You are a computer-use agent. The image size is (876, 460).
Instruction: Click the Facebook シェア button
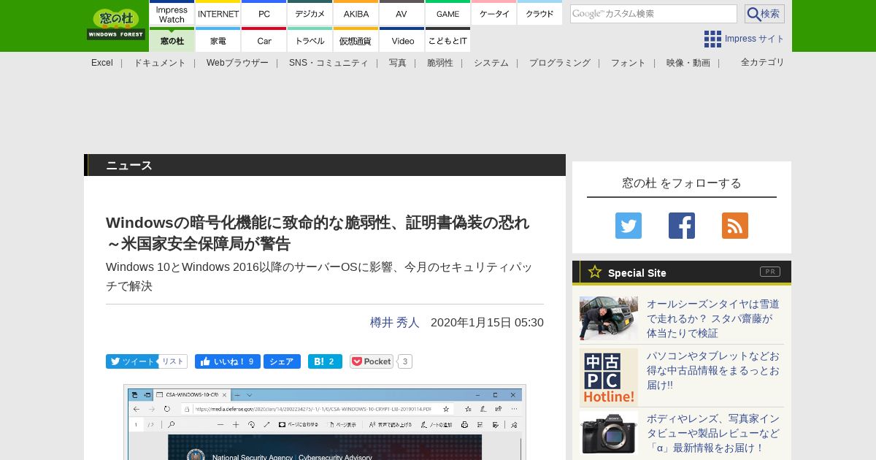pyautogui.click(x=282, y=361)
